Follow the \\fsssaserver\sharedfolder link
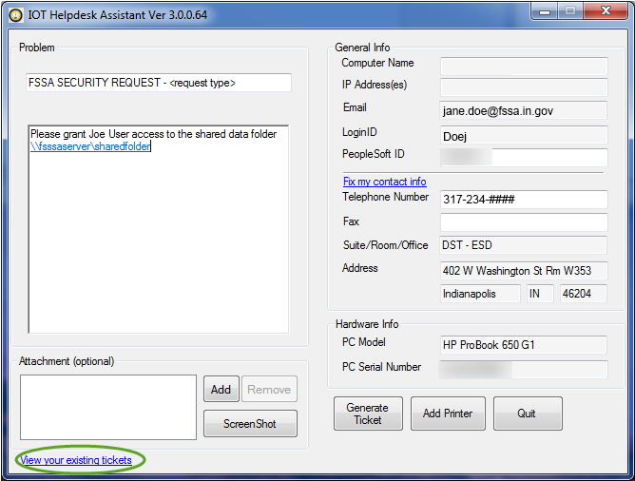The height and width of the screenshot is (481, 635). pyautogui.click(x=90, y=147)
